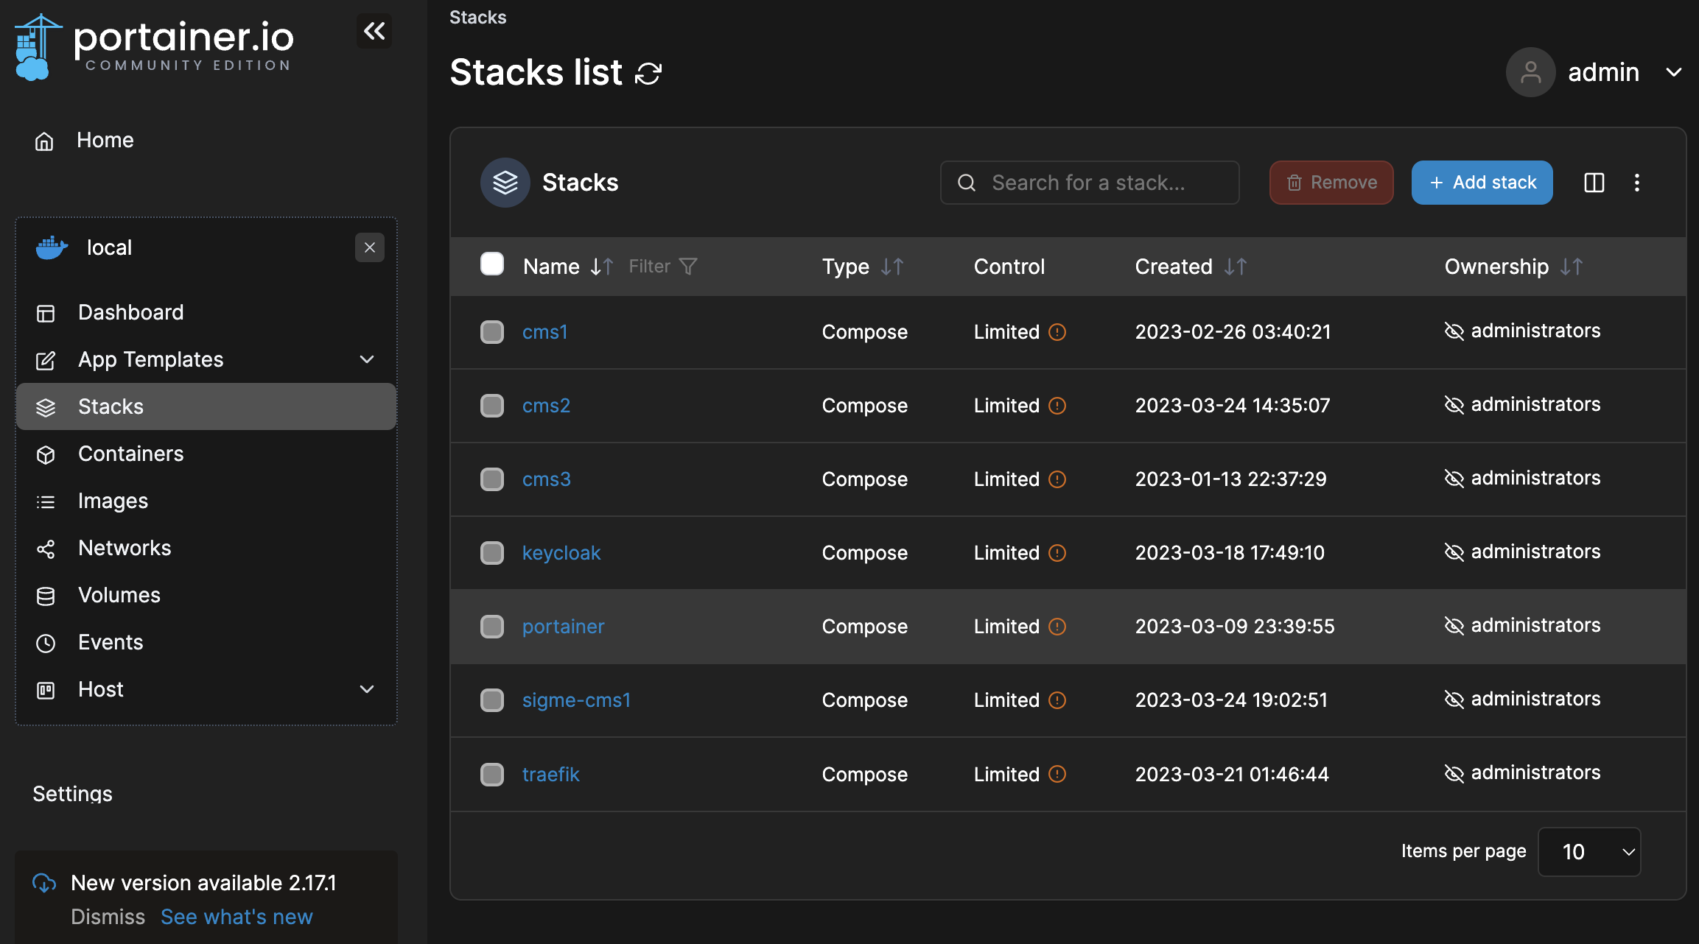Open the portainer stack link
The width and height of the screenshot is (1699, 944).
564,627
